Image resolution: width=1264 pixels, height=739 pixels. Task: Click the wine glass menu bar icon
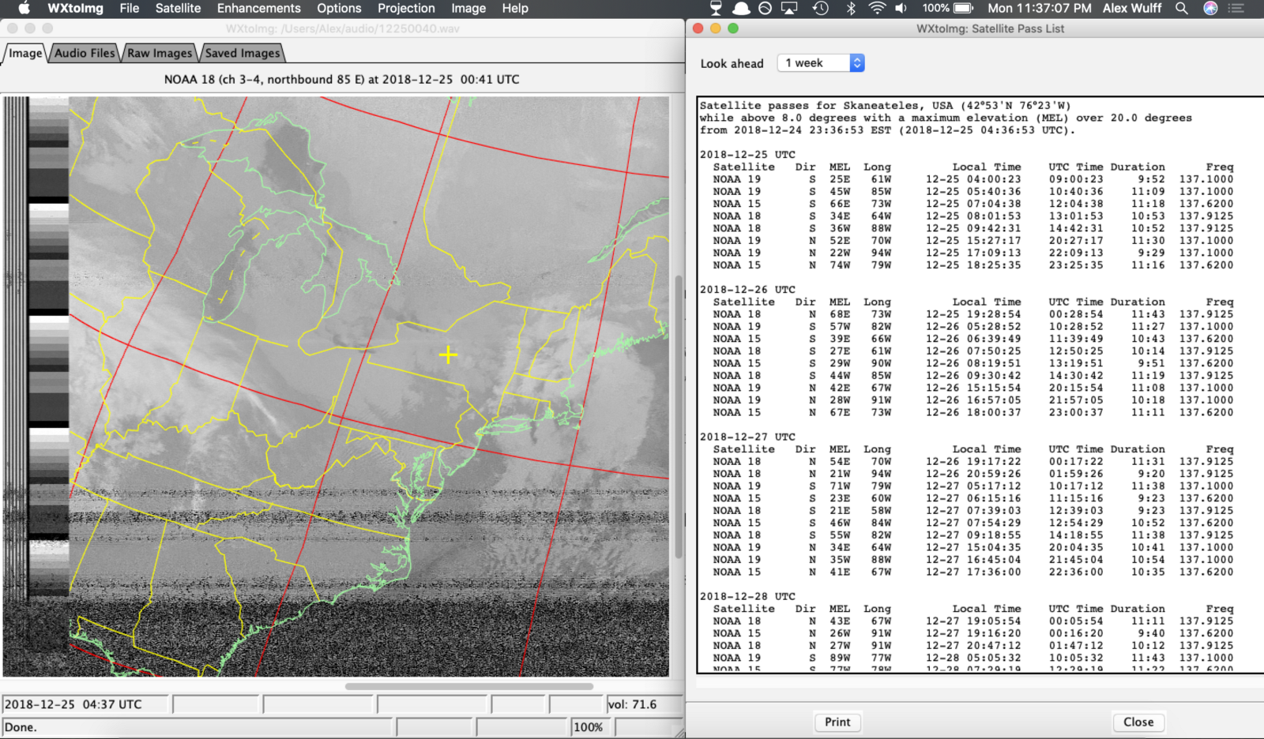(x=716, y=8)
